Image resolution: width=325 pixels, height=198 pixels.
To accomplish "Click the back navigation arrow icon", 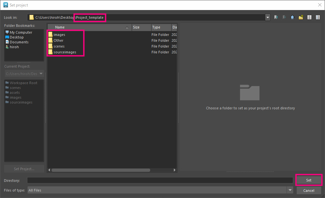I will pyautogui.click(x=276, y=17).
